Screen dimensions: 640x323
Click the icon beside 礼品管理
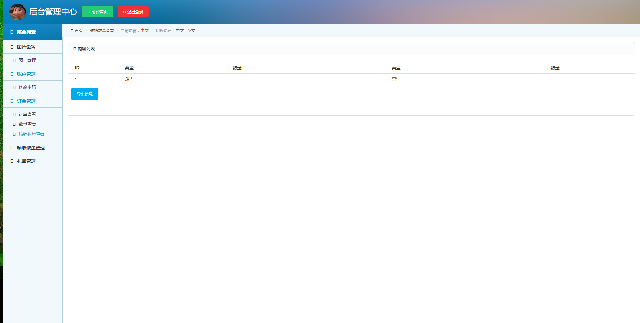click(x=12, y=161)
